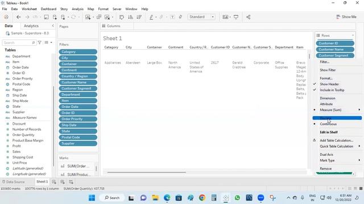Image resolution: width=364 pixels, height=204 pixels.
Task: Click the Customer ID pill on Rows
Action: click(x=335, y=43)
